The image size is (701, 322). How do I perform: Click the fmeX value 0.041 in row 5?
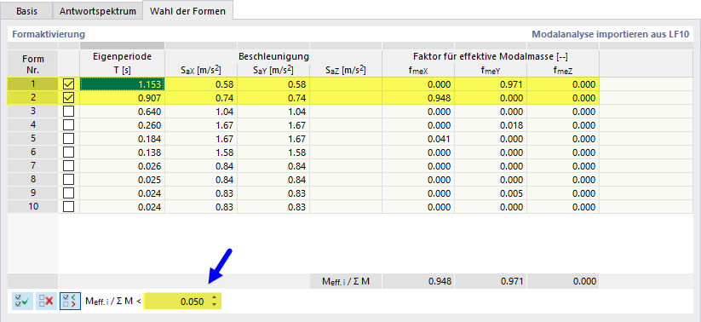tap(418, 139)
